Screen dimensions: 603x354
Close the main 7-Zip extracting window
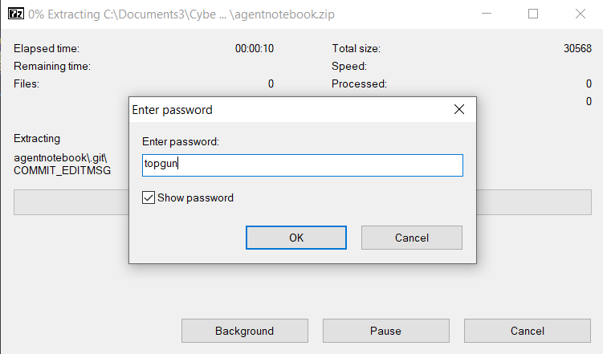(x=581, y=14)
